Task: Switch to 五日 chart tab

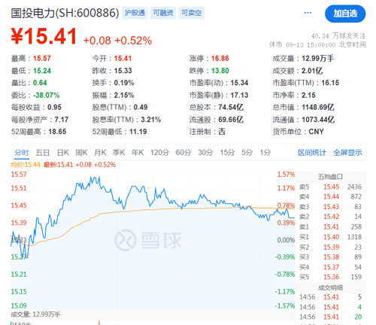Action: (x=42, y=153)
